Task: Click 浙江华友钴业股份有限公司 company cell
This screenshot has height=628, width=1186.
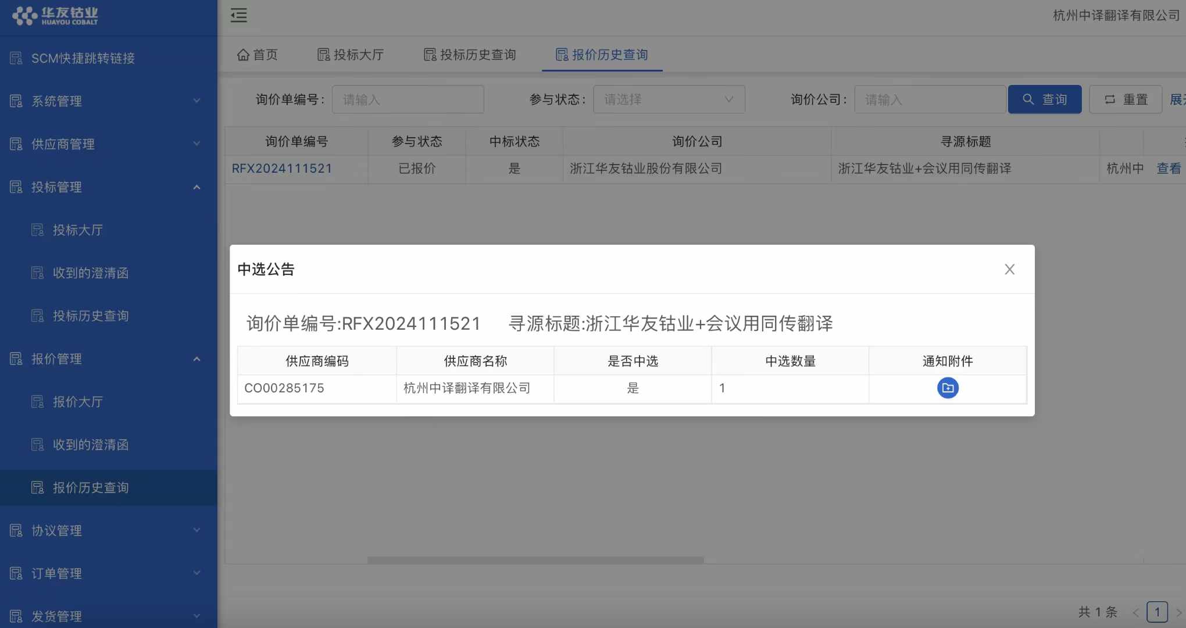Action: click(696, 169)
